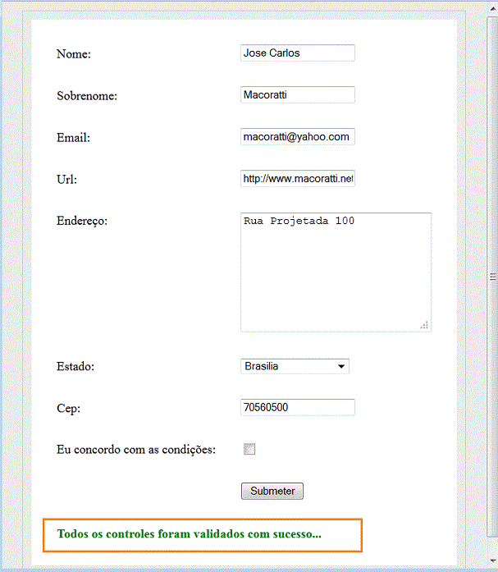498x572 pixels.
Task: Click the Sobrenome: label
Action: (87, 96)
